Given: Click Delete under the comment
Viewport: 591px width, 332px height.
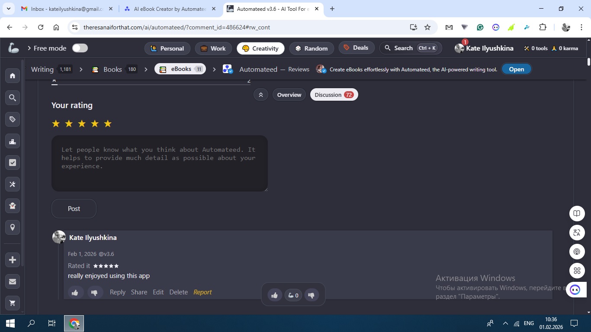Looking at the screenshot, I should 179,292.
